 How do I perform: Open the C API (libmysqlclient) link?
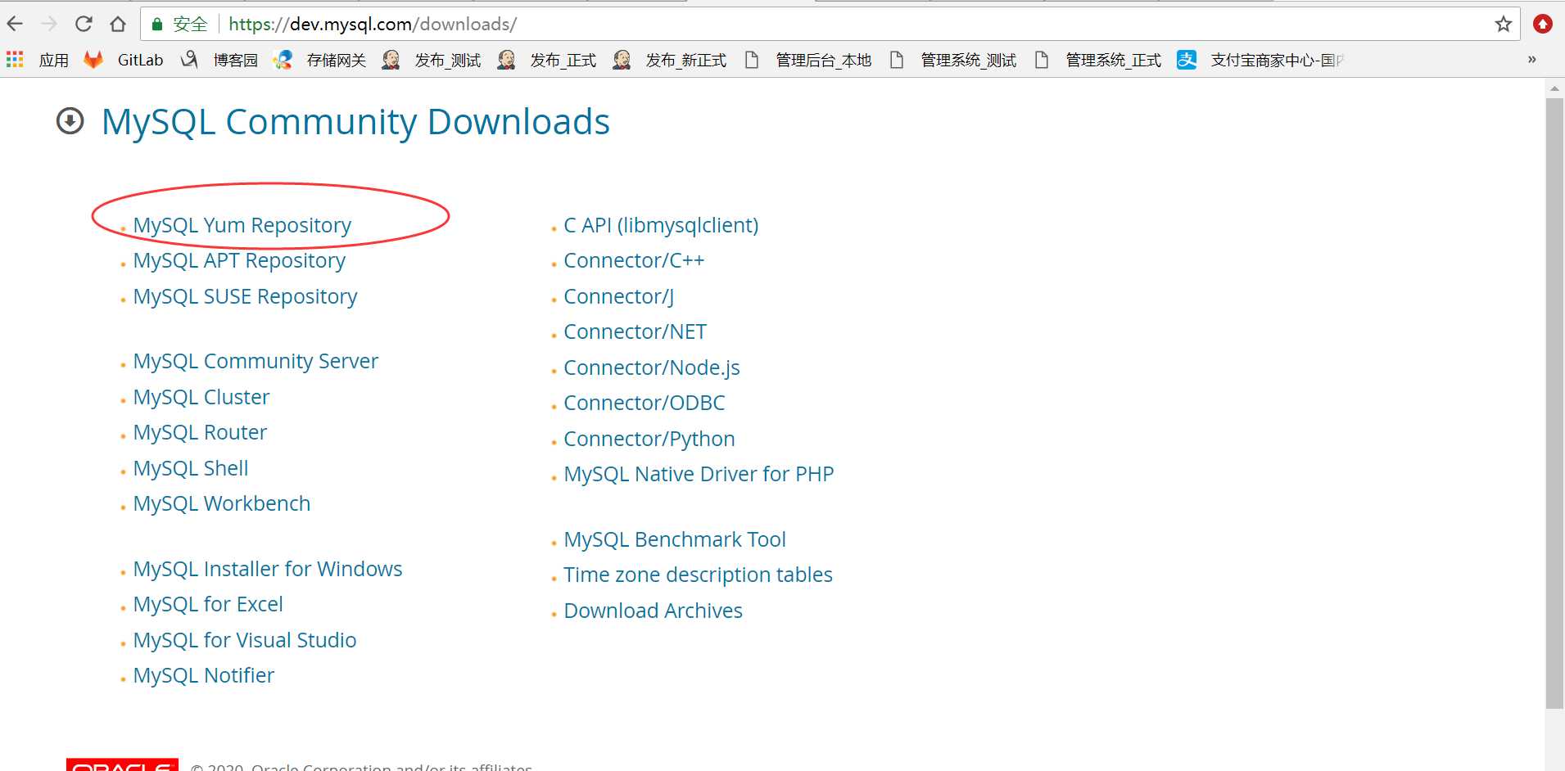(x=661, y=225)
